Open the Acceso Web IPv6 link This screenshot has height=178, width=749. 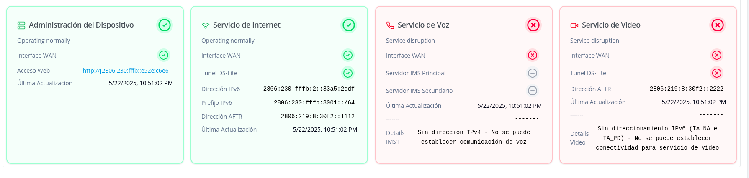point(126,71)
